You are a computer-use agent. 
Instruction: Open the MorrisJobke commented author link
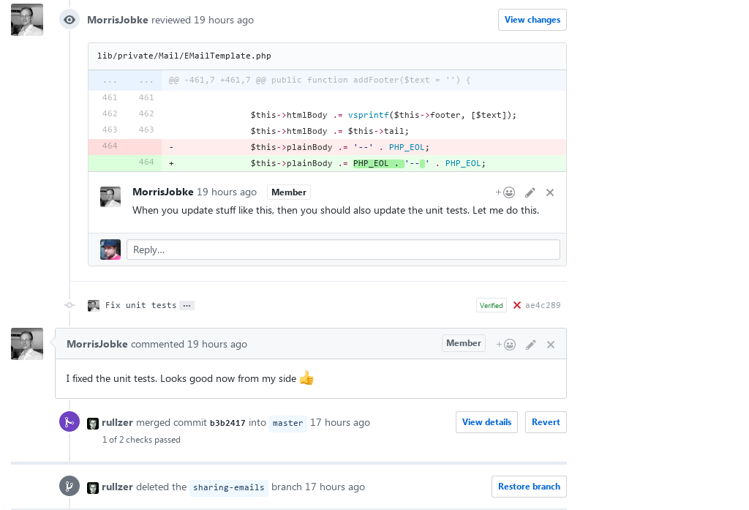coord(97,344)
